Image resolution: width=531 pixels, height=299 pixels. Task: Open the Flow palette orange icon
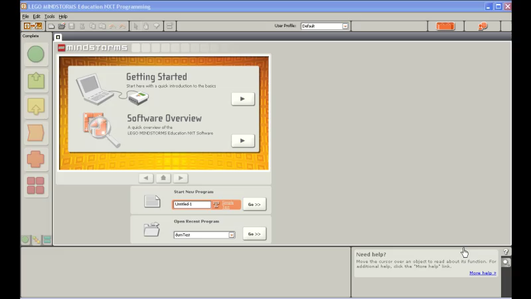36,134
